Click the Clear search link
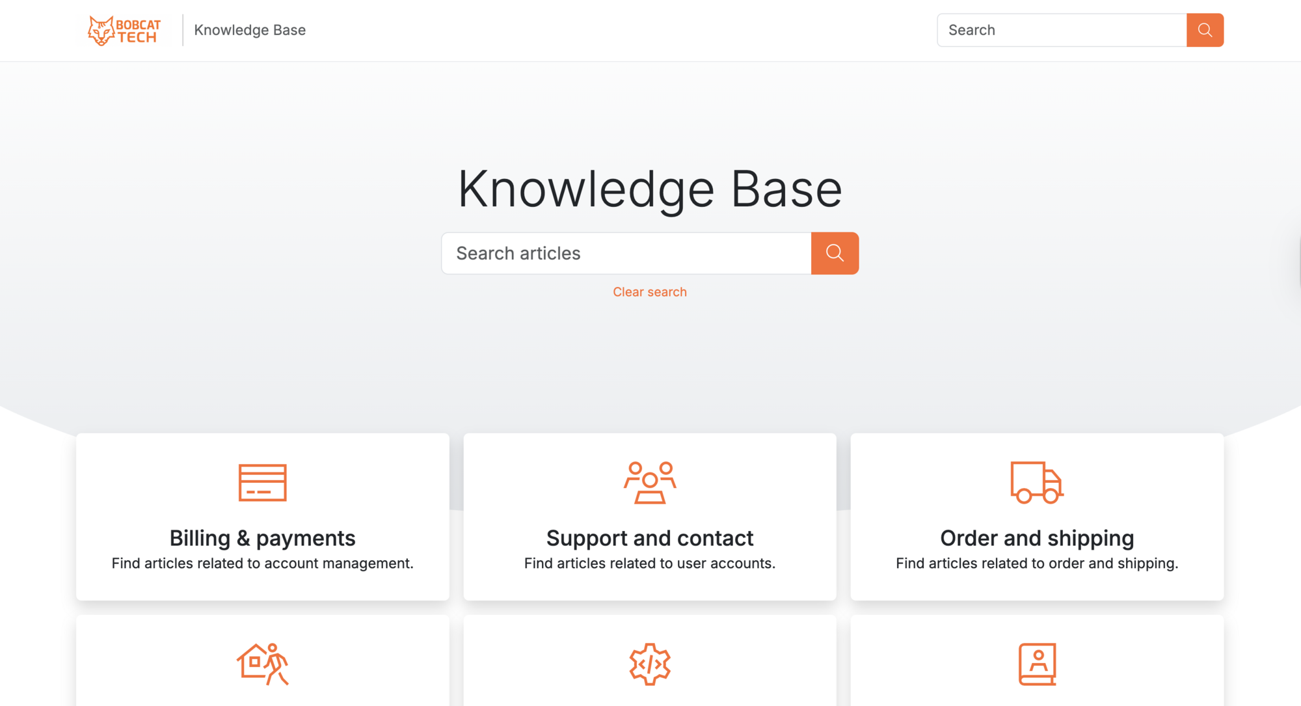This screenshot has height=706, width=1301. pyautogui.click(x=650, y=292)
